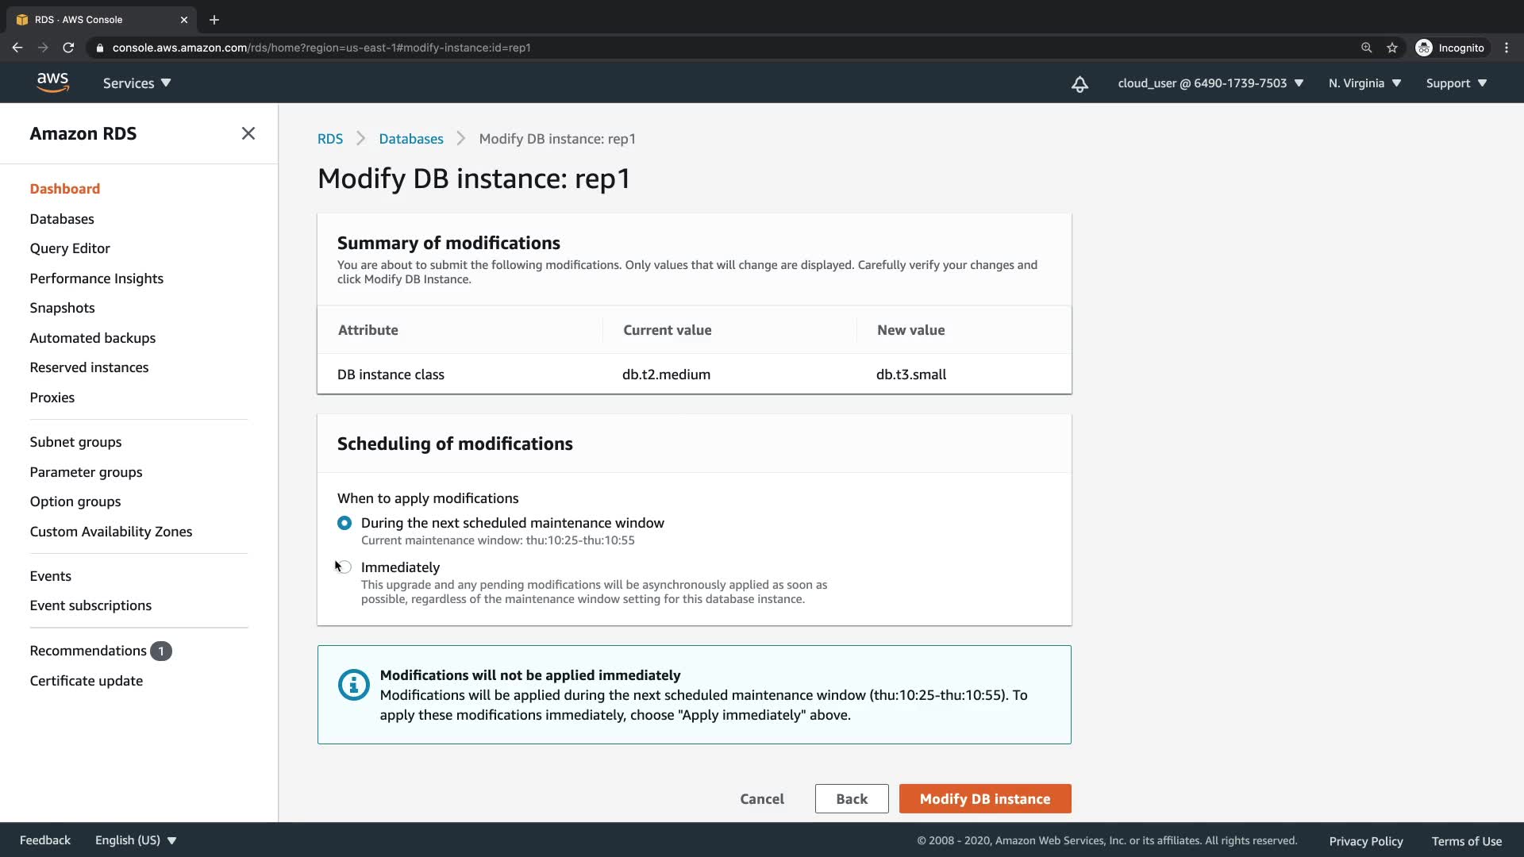Click the browser zoom magnifier icon
The image size is (1524, 857).
[x=1366, y=48]
